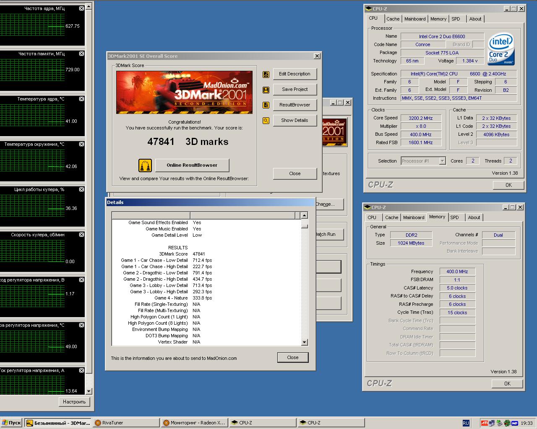The image size is (537, 429).
Task: Click the Intel Core 2 Duo logo
Action: [501, 50]
